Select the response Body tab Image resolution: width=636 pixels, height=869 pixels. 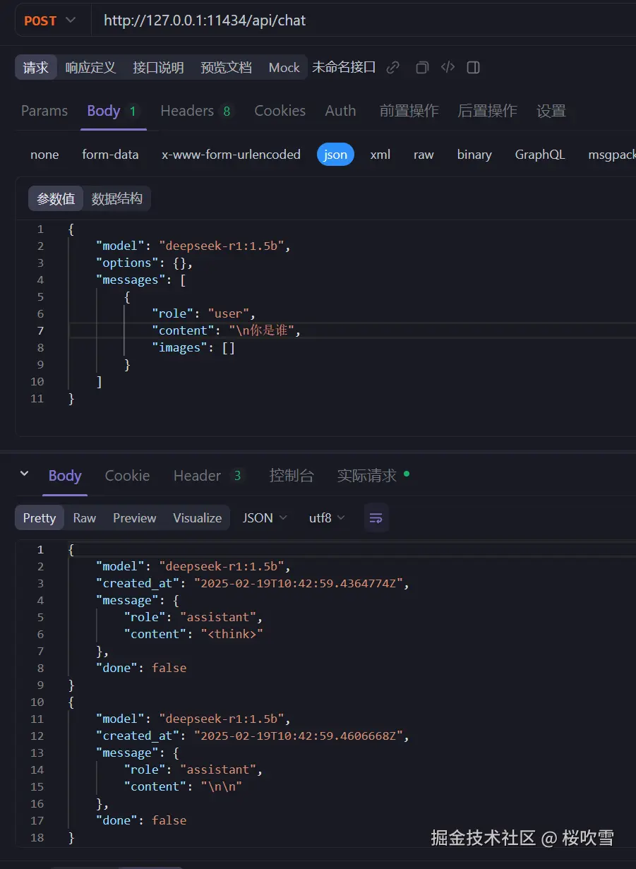65,476
